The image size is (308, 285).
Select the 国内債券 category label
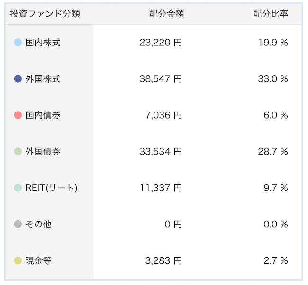pyautogui.click(x=43, y=115)
